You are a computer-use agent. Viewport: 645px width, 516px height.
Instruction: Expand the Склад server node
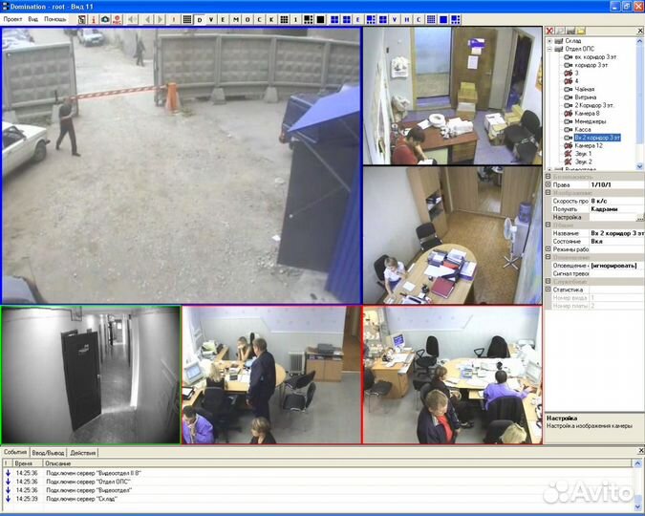548,42
